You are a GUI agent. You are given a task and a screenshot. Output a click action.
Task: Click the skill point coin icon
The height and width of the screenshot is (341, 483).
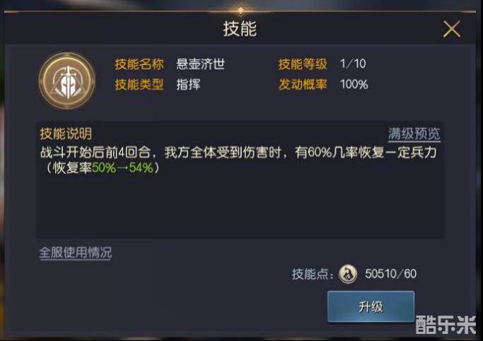347,274
